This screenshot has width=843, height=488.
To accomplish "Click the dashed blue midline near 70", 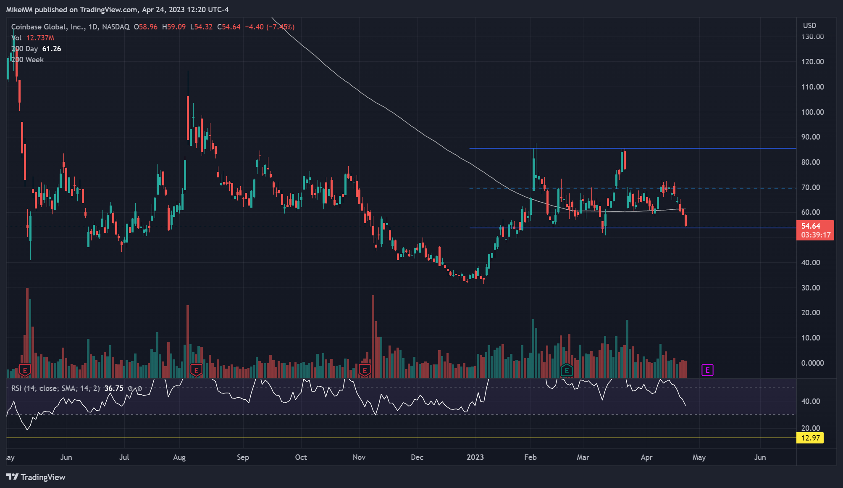I will (633, 188).
